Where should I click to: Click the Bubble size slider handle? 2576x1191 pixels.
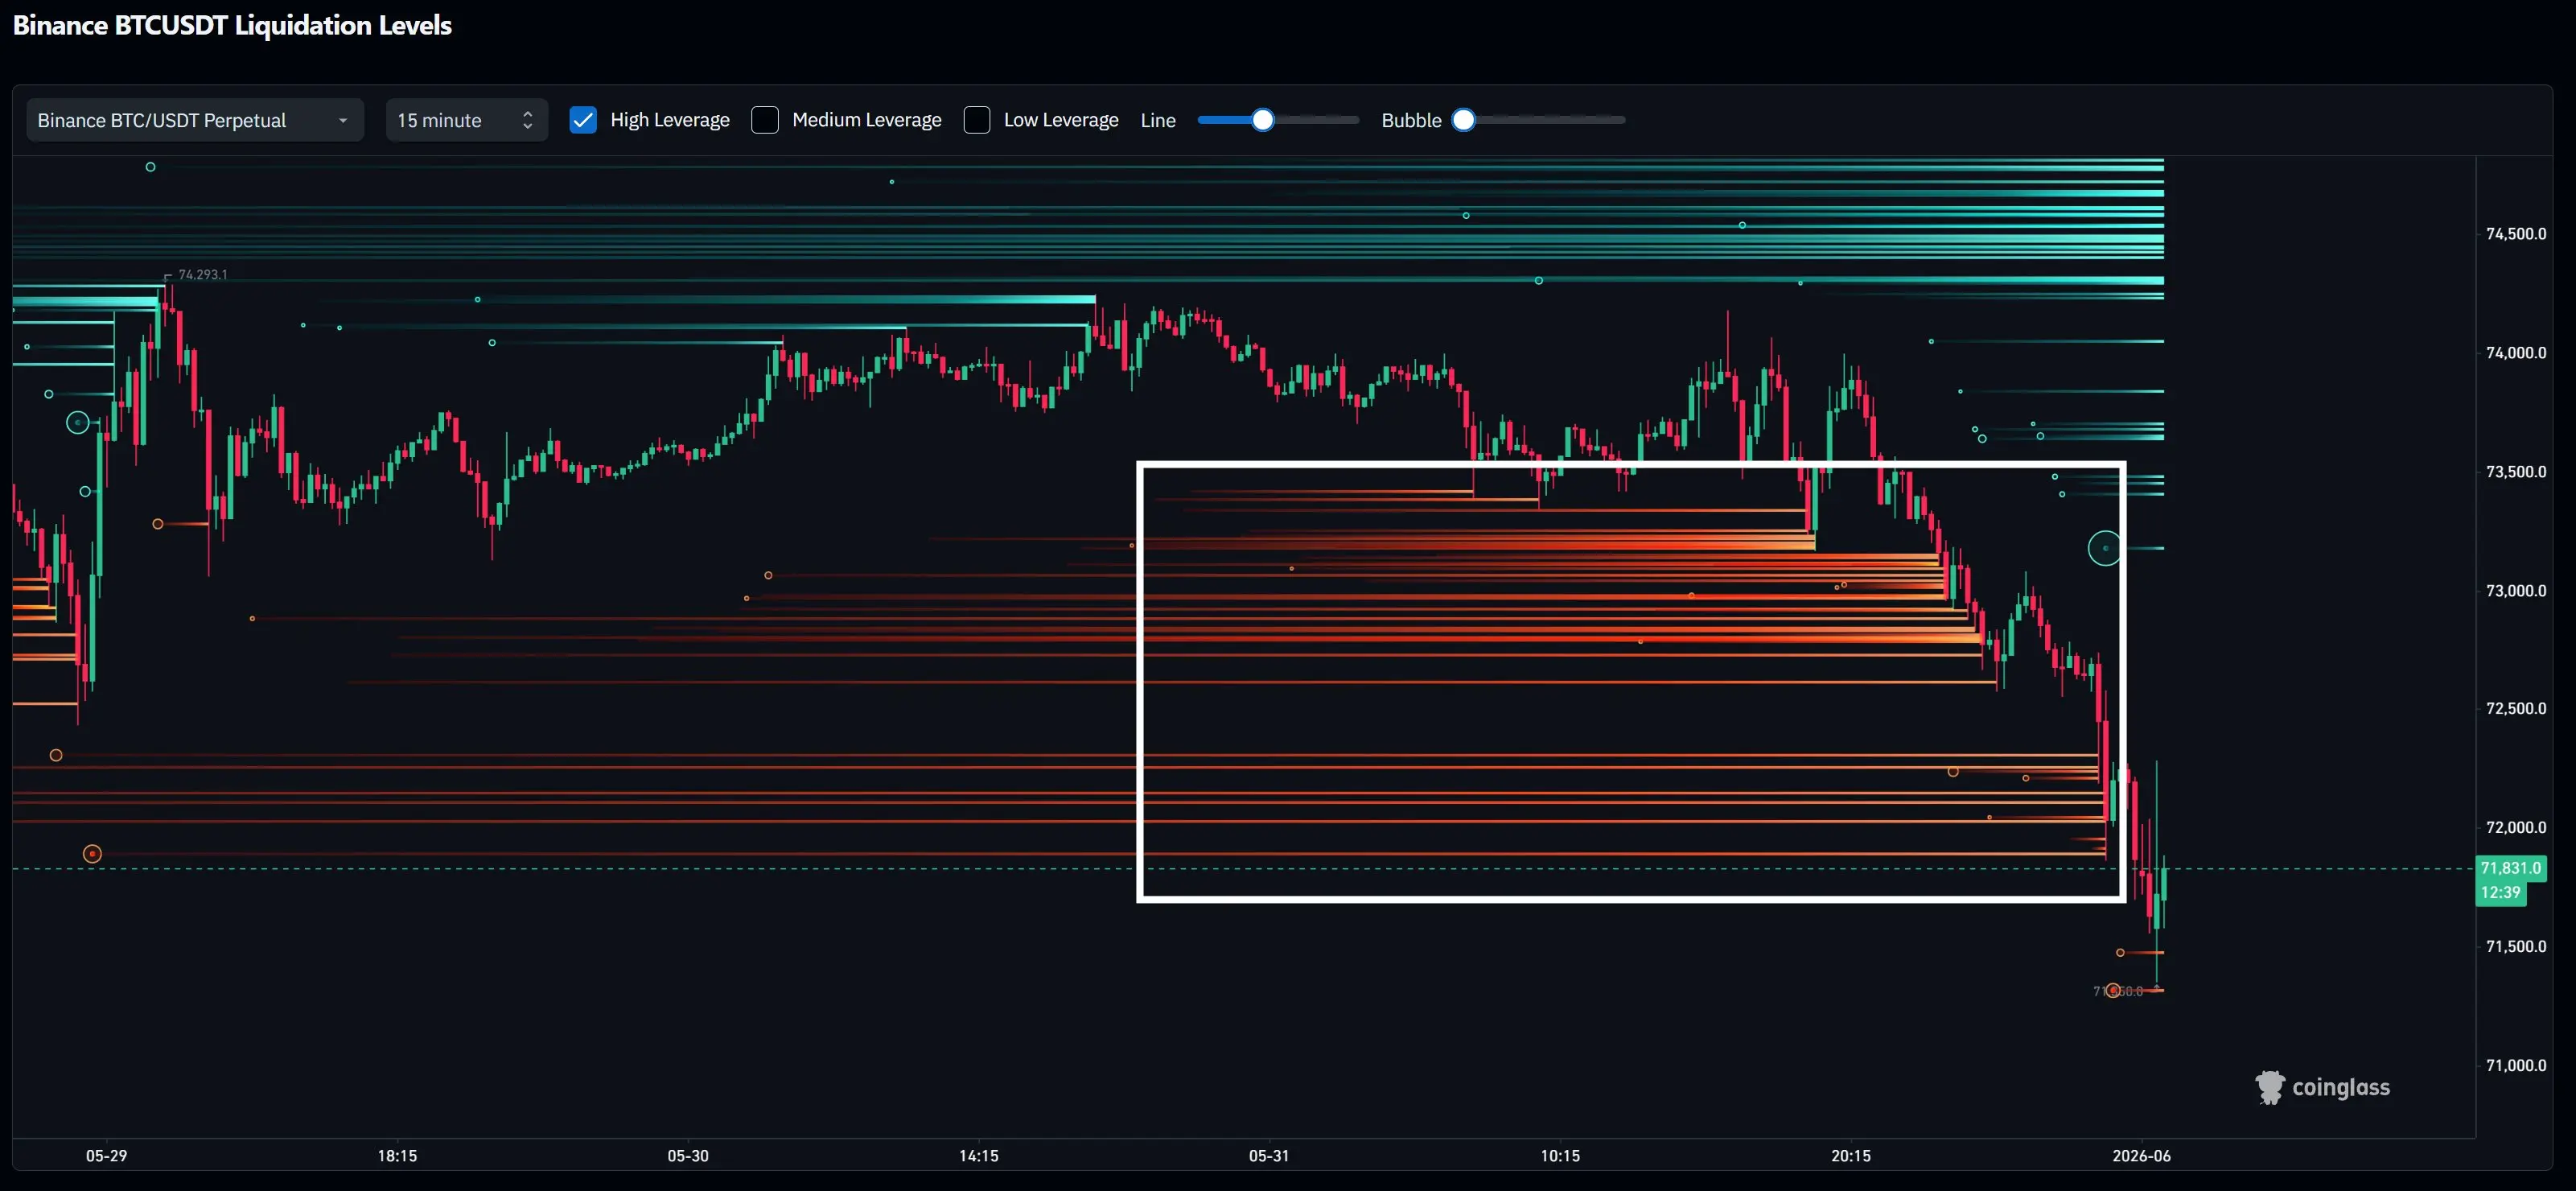click(1463, 120)
